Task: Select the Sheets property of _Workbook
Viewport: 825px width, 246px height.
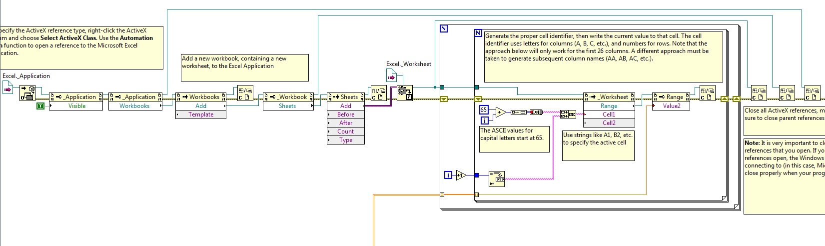Action: [x=288, y=106]
